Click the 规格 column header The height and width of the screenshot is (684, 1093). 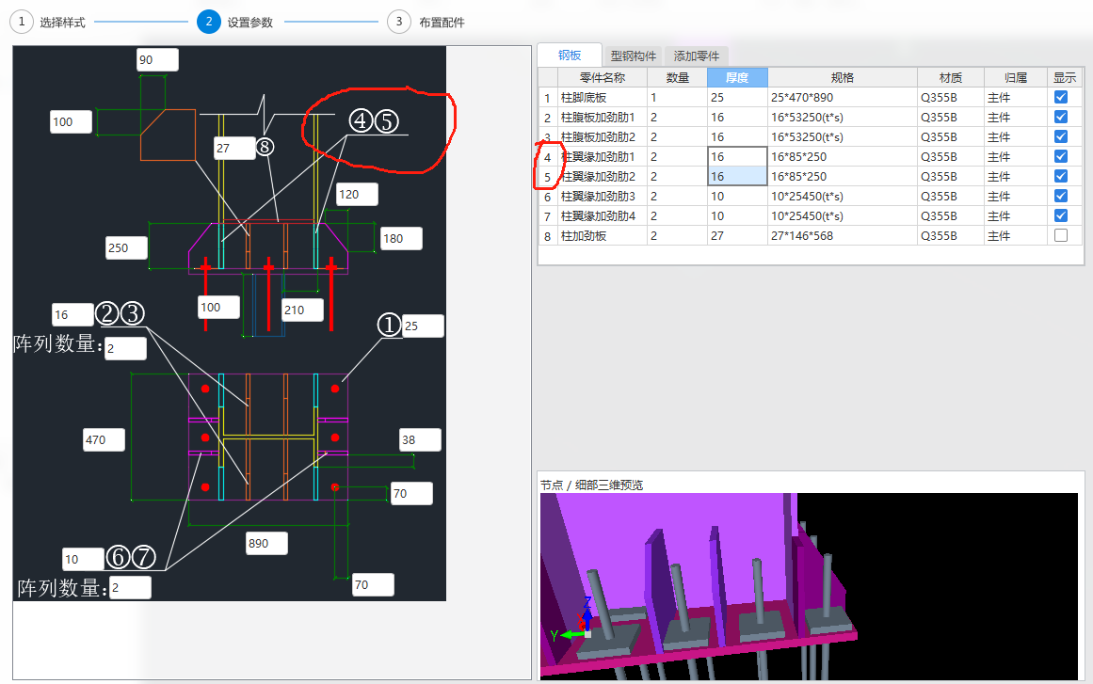coord(842,77)
